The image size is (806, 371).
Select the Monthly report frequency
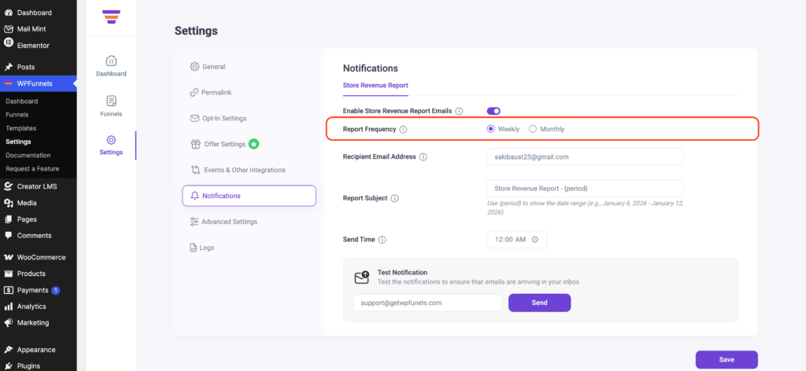click(533, 129)
